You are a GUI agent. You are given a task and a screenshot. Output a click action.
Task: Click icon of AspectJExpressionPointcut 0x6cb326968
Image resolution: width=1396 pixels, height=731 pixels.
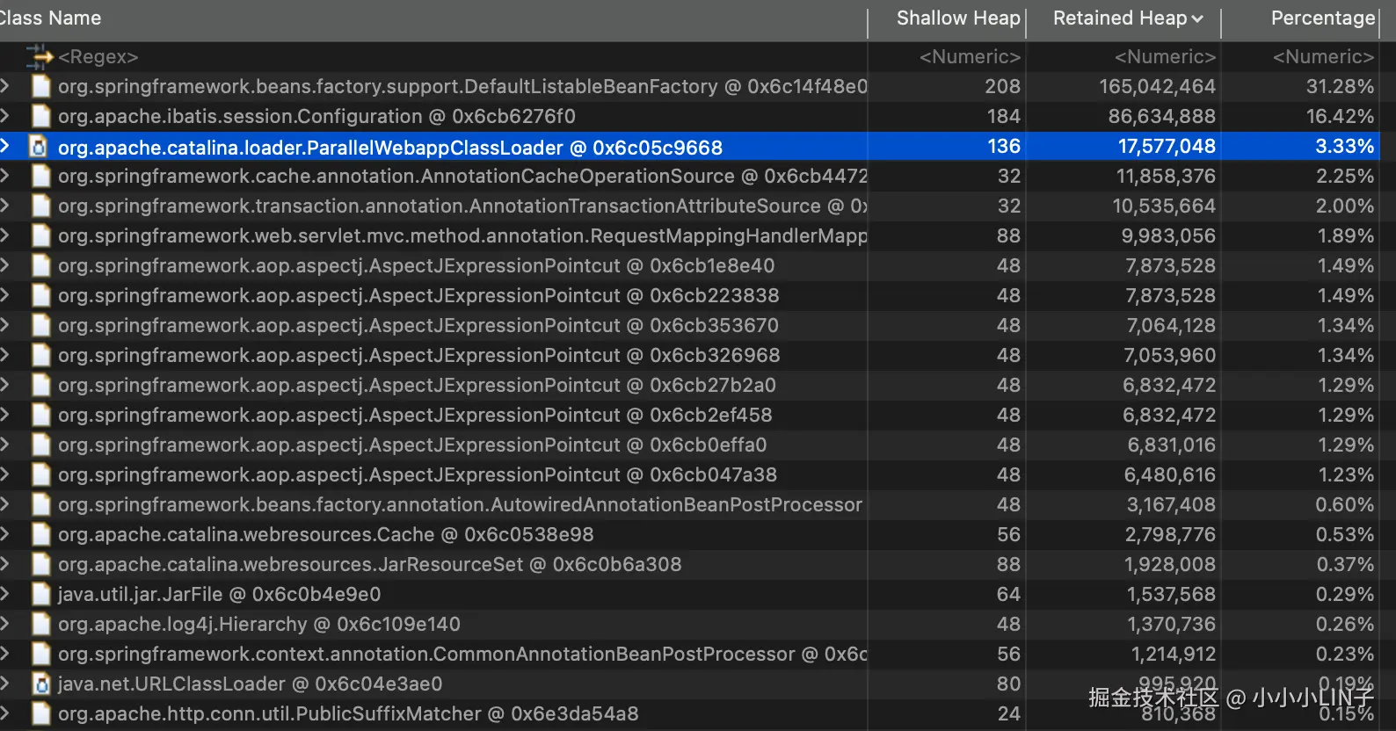(40, 355)
